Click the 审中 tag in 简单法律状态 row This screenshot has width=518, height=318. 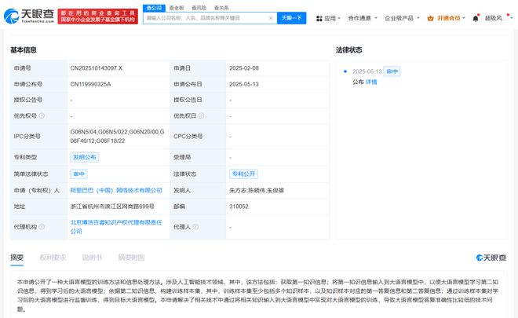click(79, 174)
